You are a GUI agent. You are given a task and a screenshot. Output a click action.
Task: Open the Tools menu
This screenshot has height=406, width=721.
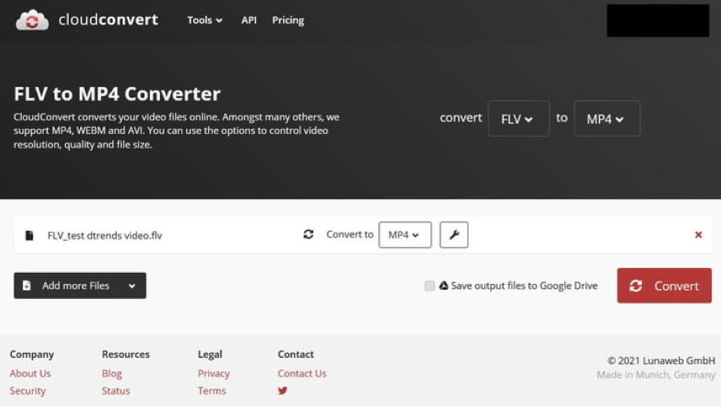205,20
